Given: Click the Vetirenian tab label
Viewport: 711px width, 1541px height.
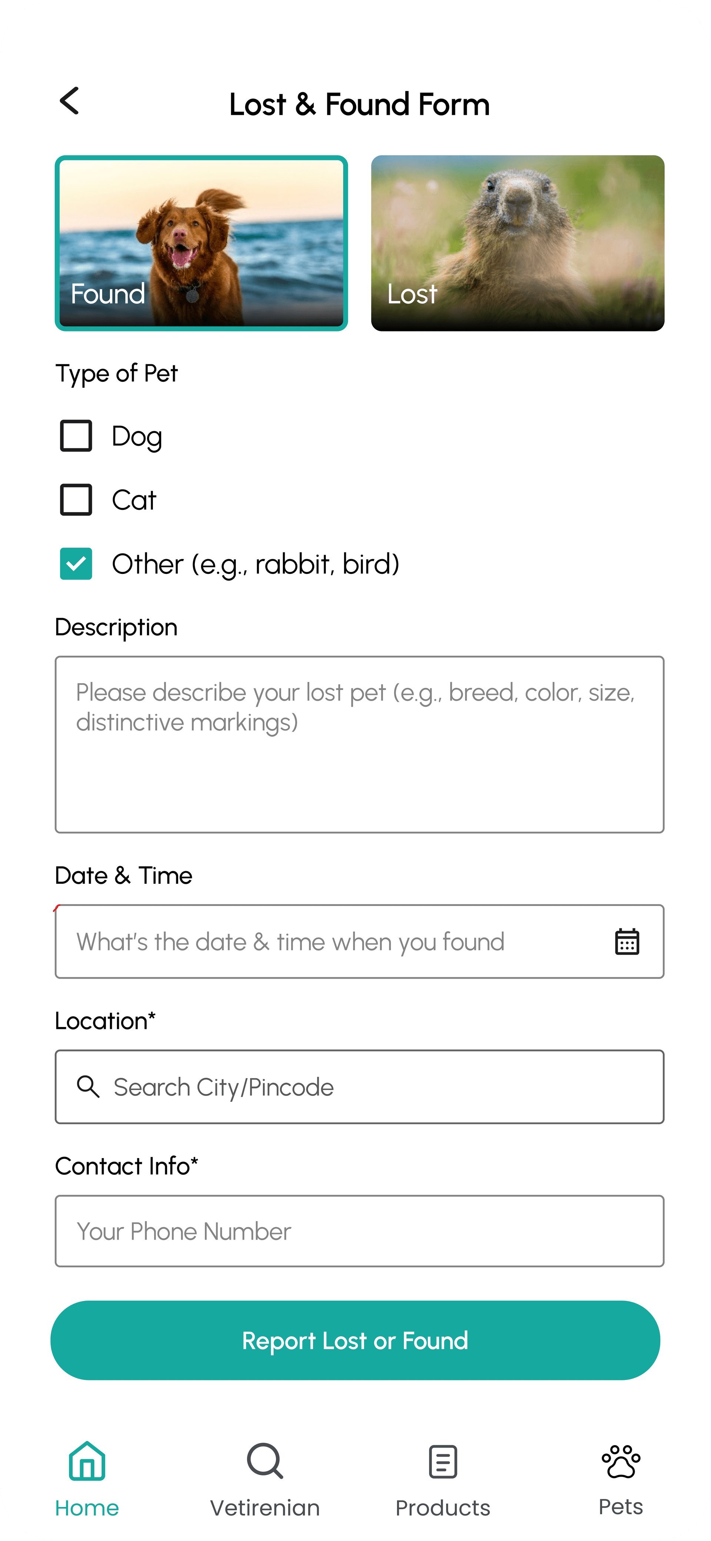Looking at the screenshot, I should click(264, 1508).
